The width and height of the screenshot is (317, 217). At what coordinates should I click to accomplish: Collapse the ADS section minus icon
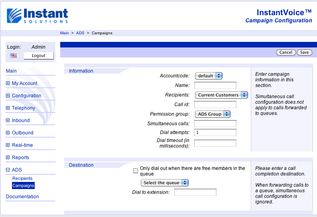click(8, 170)
